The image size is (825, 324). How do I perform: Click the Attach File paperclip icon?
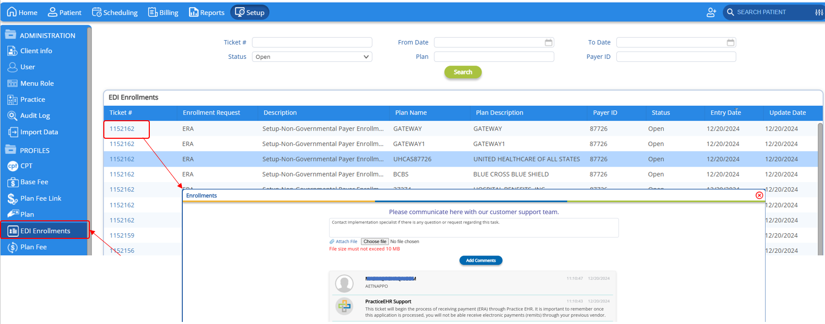coord(332,241)
